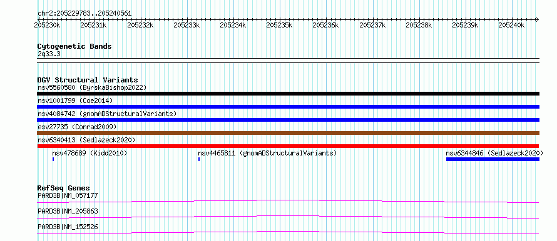Screen dimensions: 557x241
Task: Click the small nsv4465811 variant marker
Action: (x=199, y=159)
